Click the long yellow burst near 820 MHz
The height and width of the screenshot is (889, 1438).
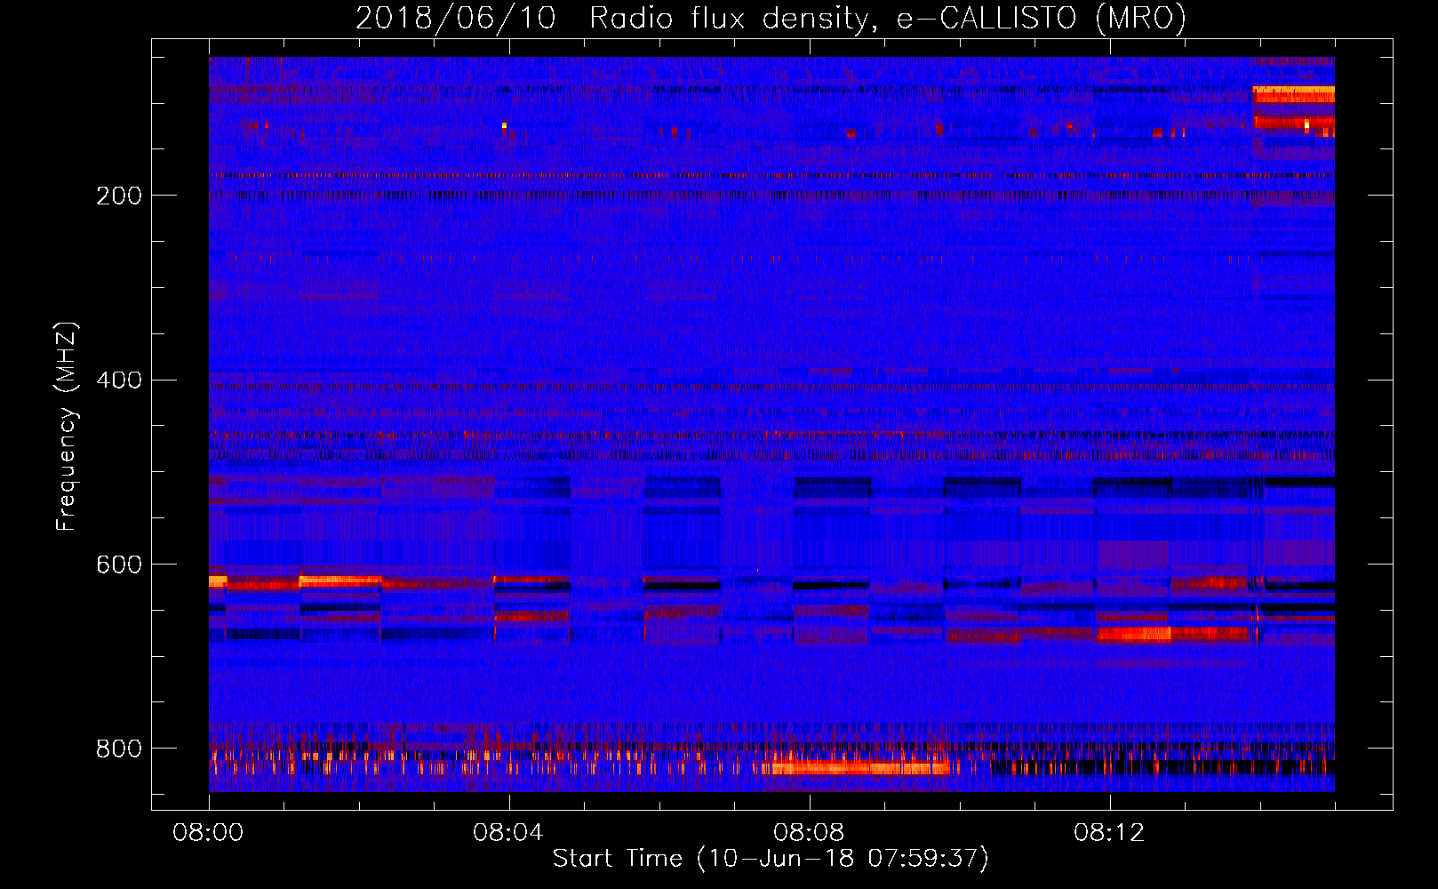point(860,768)
